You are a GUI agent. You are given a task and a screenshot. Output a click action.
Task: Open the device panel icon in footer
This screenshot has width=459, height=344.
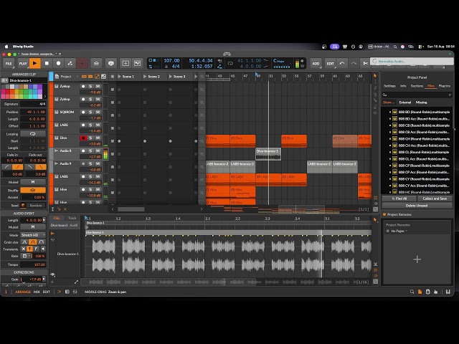(67, 292)
